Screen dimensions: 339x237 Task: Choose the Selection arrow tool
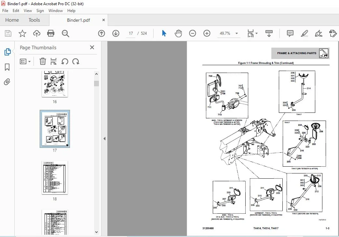tap(164, 33)
